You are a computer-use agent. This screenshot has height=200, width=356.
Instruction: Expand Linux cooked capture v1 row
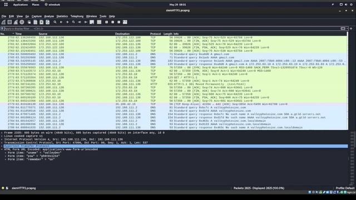coord(2,136)
